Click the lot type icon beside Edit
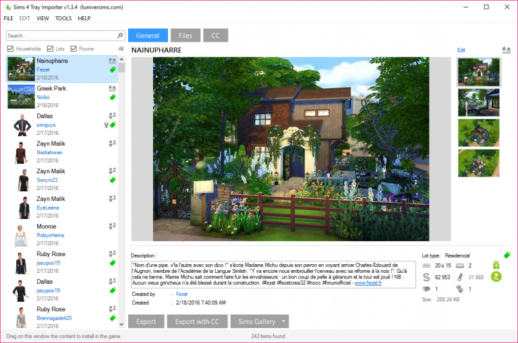The width and height of the screenshot is (518, 343). 506,50
